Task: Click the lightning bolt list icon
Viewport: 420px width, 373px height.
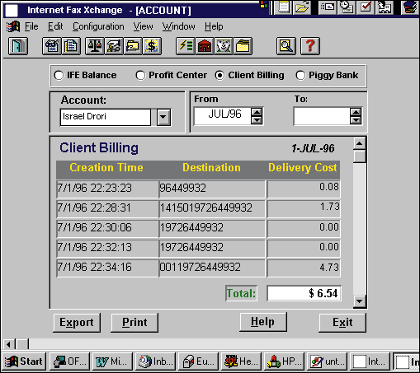Action: (186, 46)
